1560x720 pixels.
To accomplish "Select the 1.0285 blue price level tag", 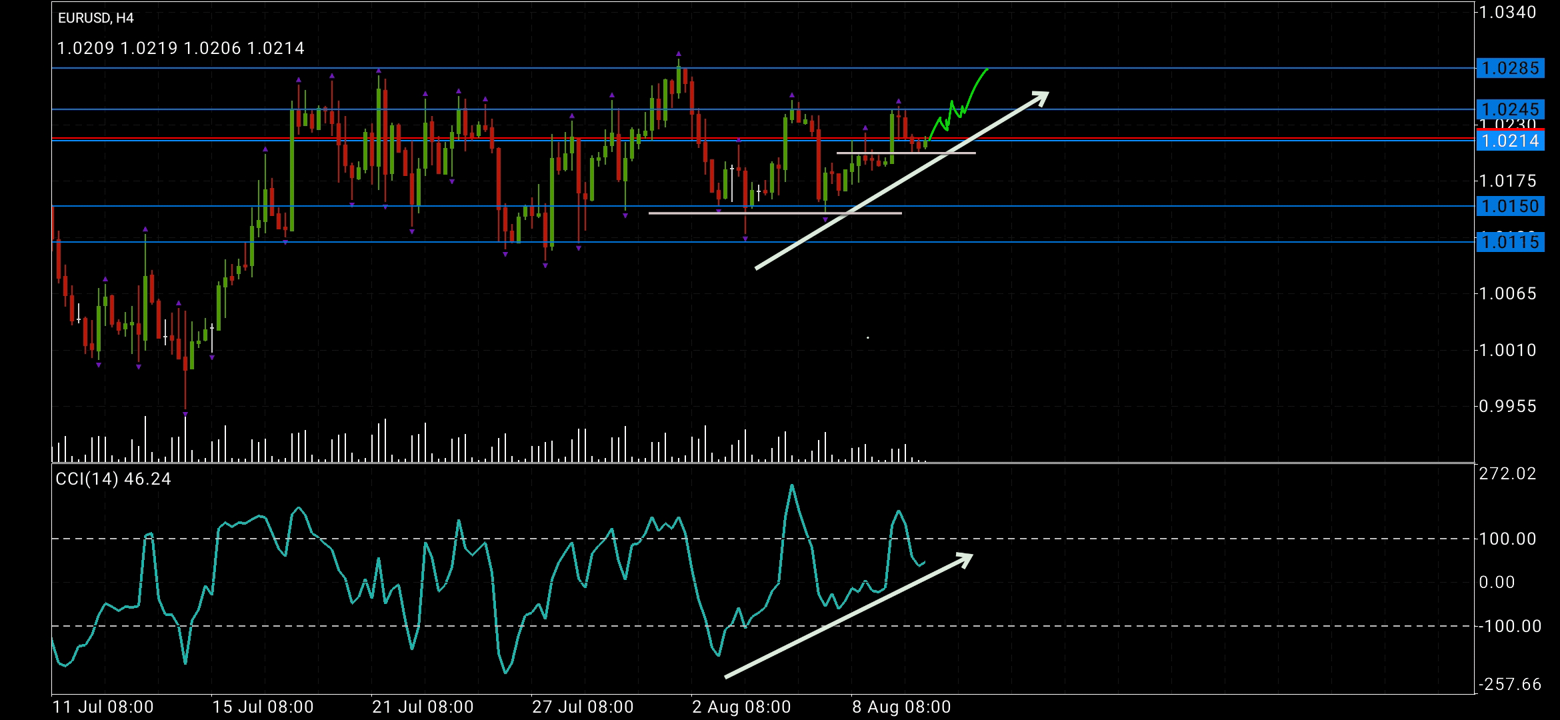I will 1510,68.
